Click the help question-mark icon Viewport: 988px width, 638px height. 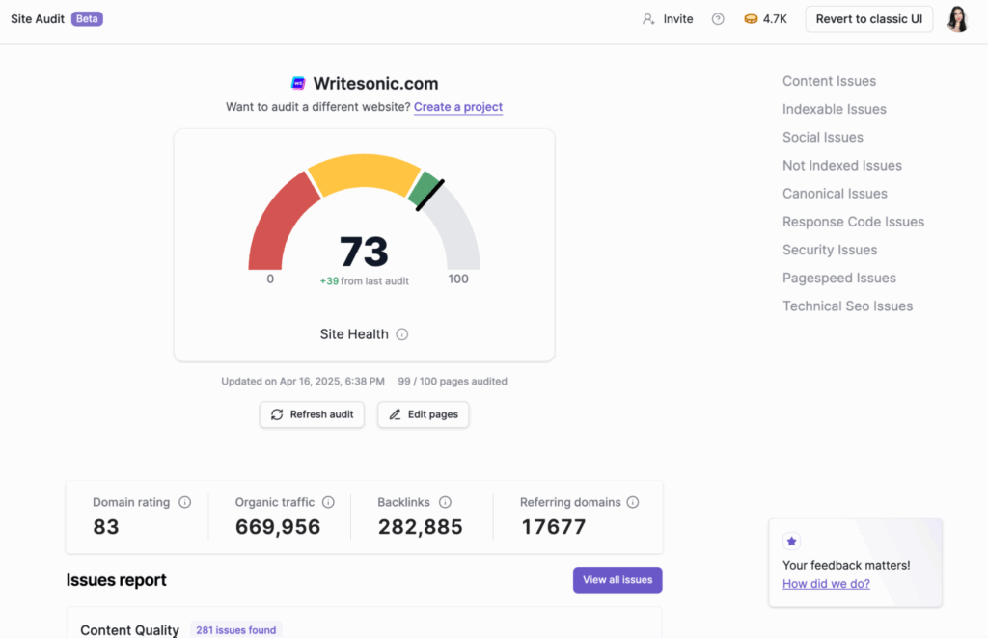(717, 18)
